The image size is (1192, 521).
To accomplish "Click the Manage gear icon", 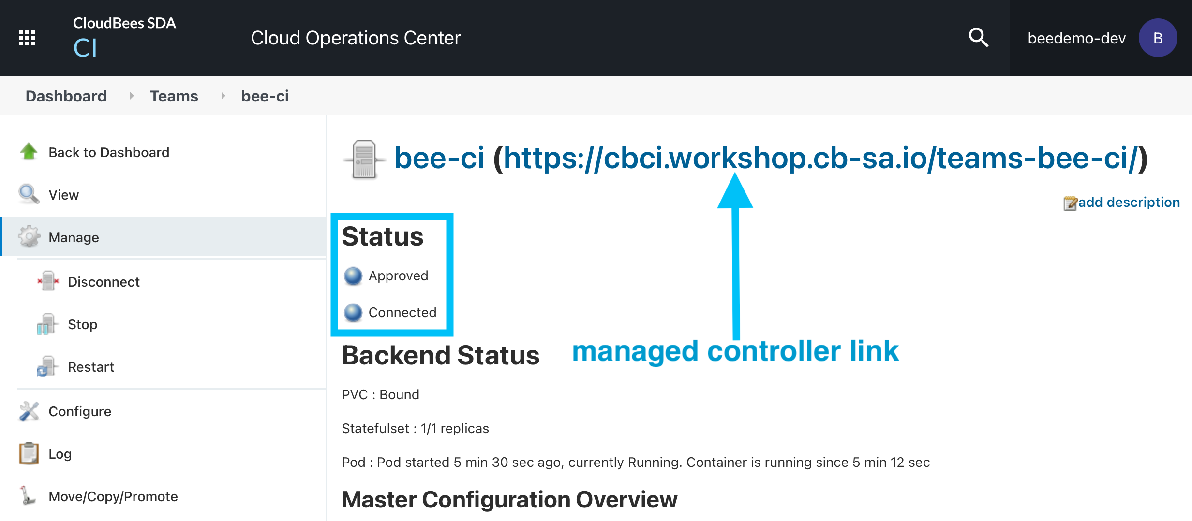I will click(x=29, y=237).
